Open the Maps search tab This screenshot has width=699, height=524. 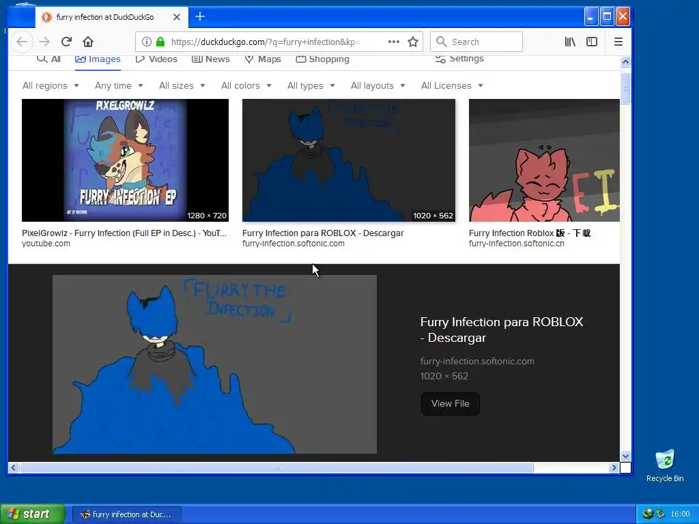[x=263, y=59]
